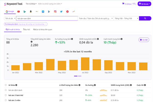The height and width of the screenshot is (102, 153).
Task: Show info for Khối lượng tìm kiếm column
Action: tap(79, 85)
